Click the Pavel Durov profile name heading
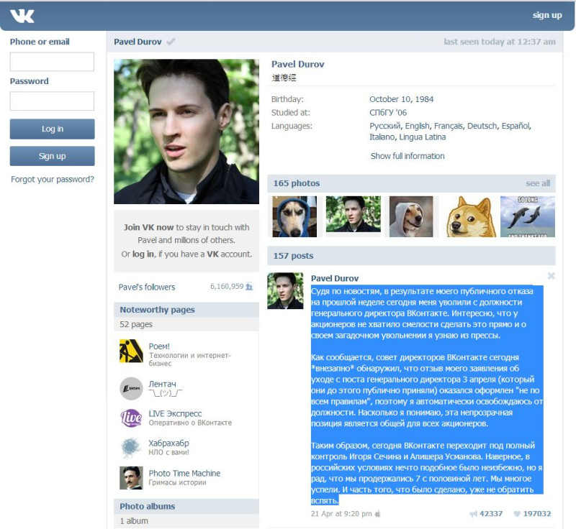This screenshot has width=576, height=529. pos(298,64)
